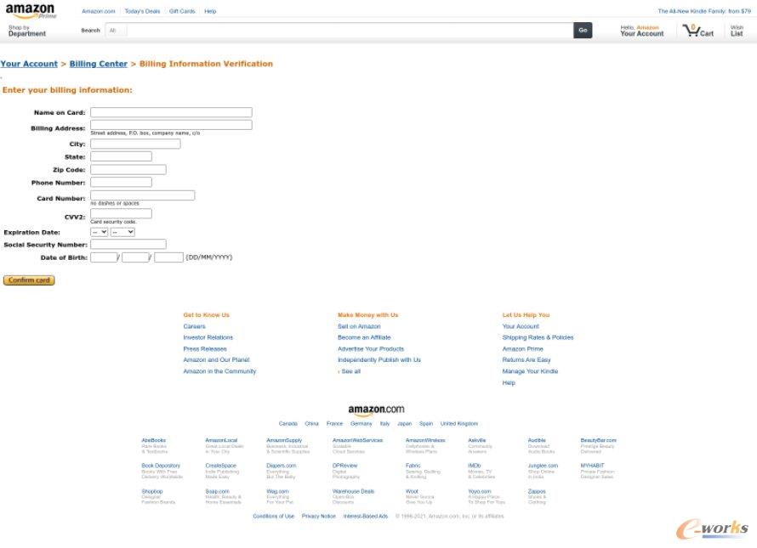757x548 pixels.
Task: Open Amazon Prime footer link
Action: (523, 349)
